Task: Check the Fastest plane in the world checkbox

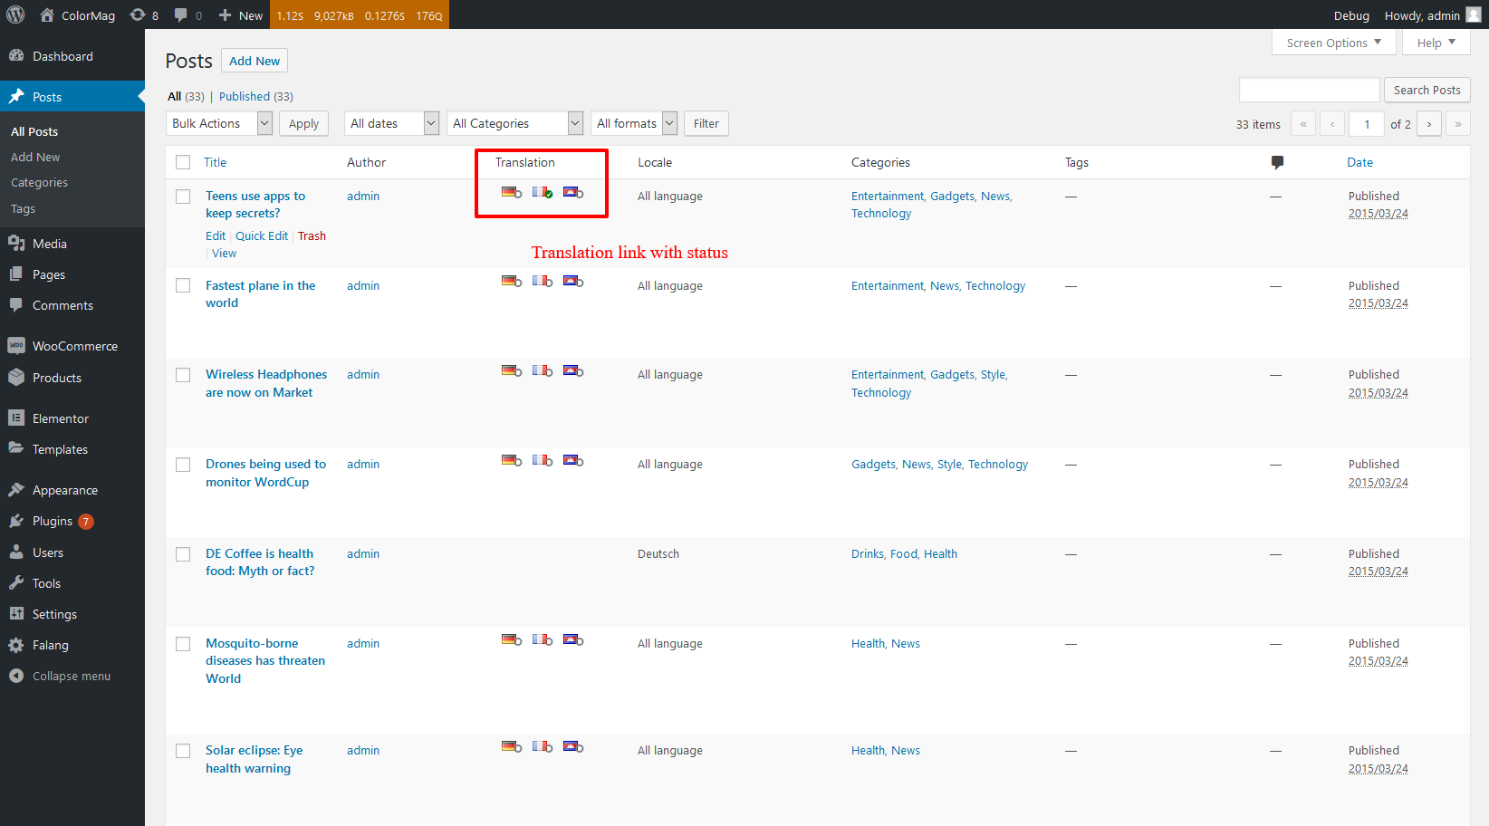Action: click(x=183, y=285)
